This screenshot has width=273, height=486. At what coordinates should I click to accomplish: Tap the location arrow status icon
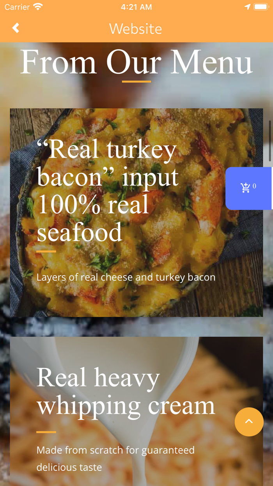(247, 7)
